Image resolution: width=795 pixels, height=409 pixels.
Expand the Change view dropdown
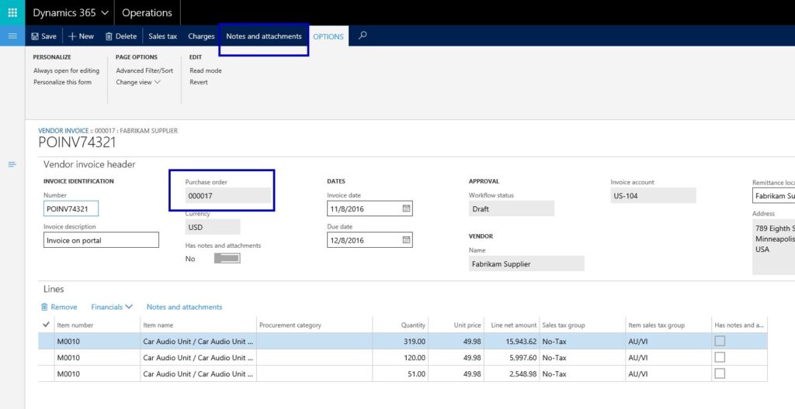138,82
